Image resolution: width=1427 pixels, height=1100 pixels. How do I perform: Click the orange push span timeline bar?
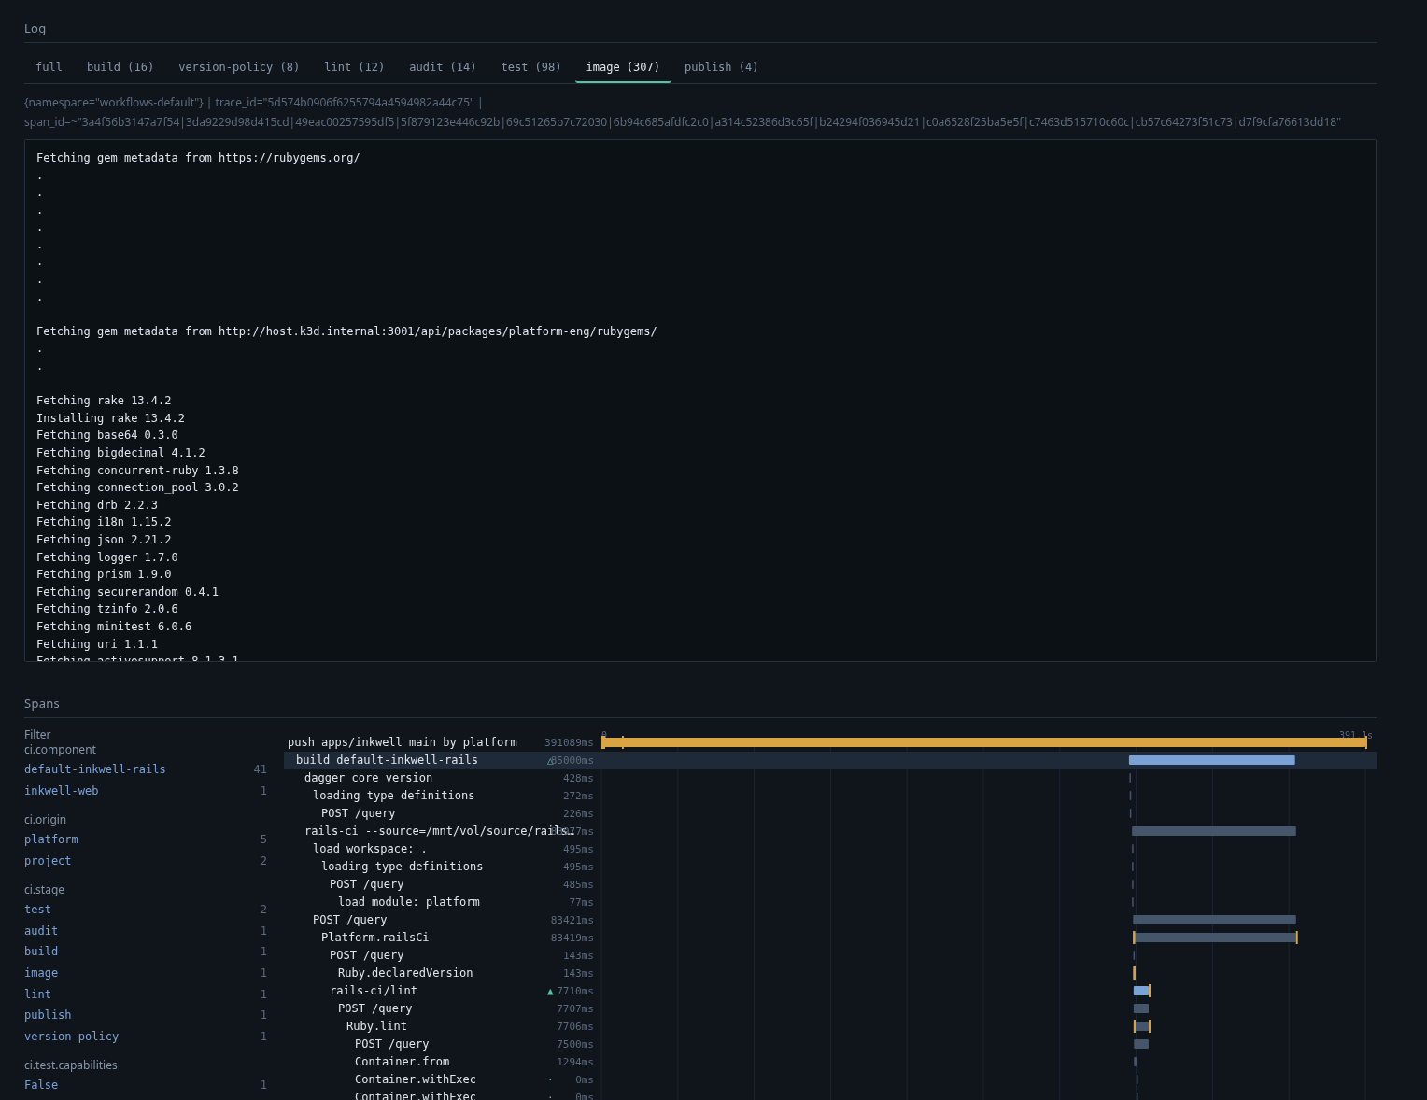[x=984, y=742]
